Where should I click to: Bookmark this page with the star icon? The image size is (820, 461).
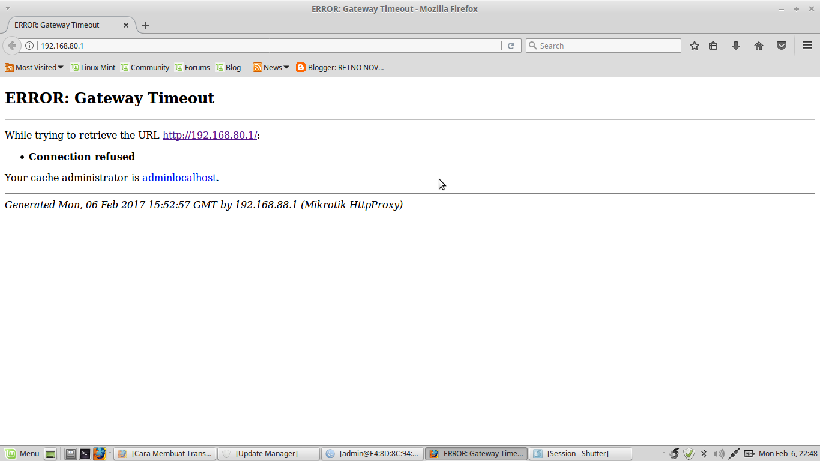[x=695, y=46]
